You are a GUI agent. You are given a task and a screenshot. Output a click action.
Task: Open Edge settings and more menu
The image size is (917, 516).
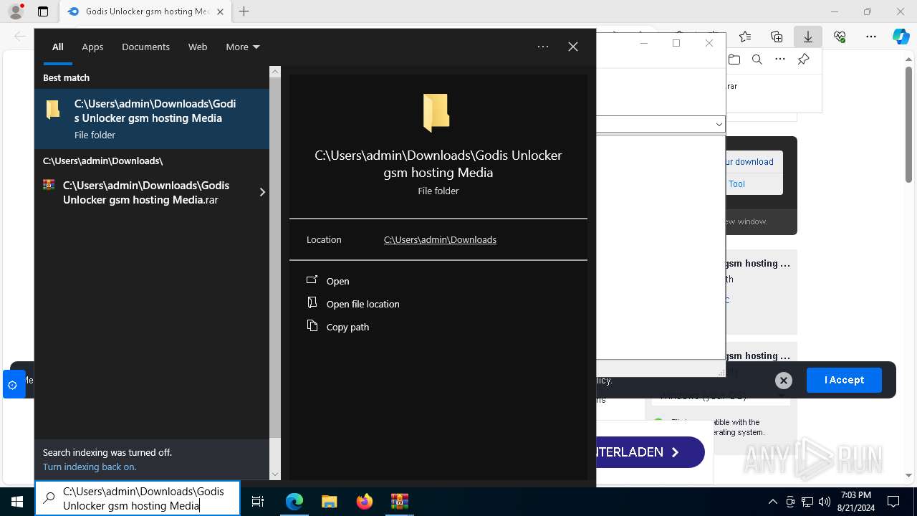click(871, 37)
